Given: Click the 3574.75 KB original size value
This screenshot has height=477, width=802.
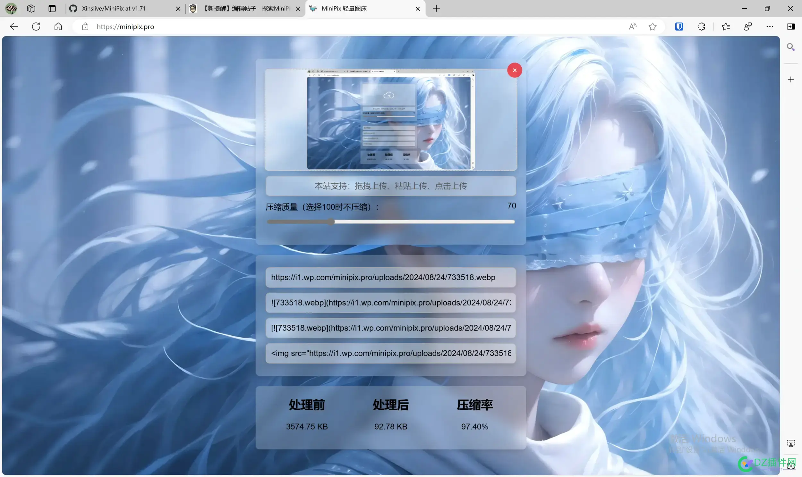Looking at the screenshot, I should point(307,427).
